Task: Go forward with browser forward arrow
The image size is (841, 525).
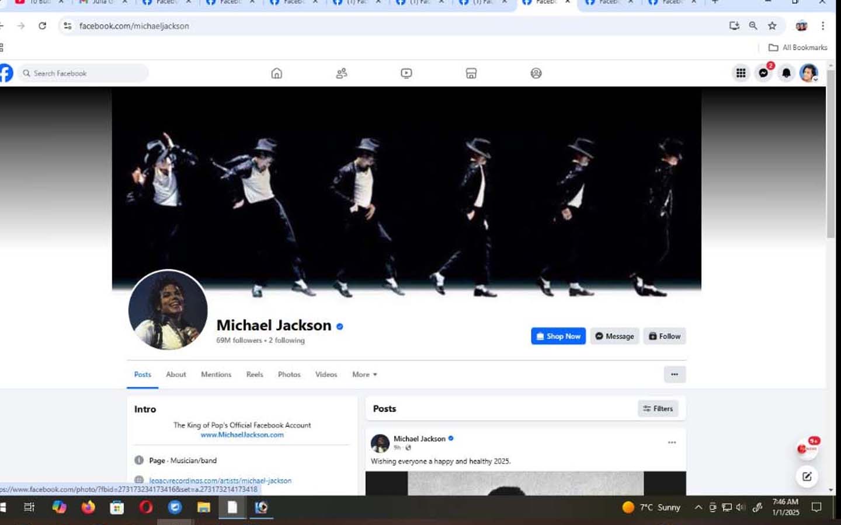Action: (21, 26)
